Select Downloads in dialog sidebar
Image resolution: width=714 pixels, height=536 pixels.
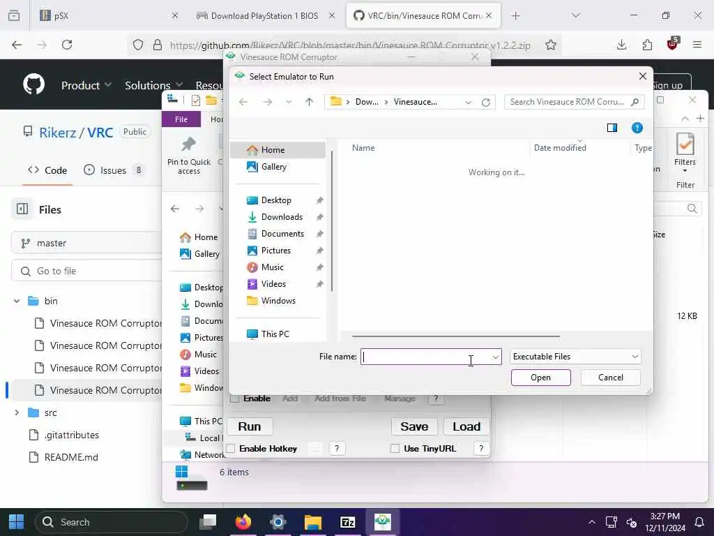point(282,217)
